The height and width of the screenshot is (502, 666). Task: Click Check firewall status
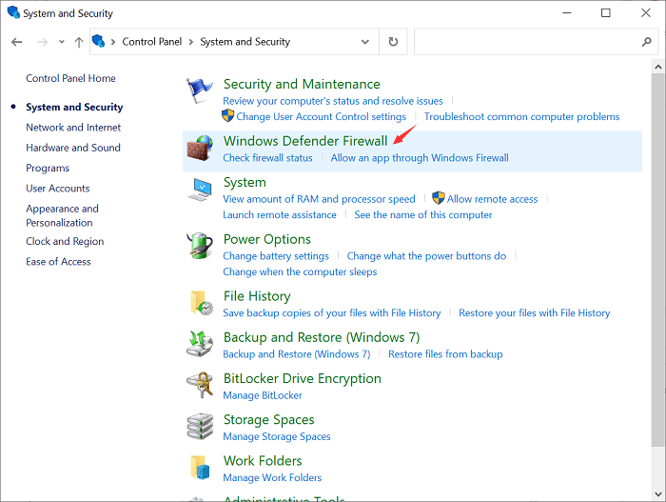click(x=267, y=158)
